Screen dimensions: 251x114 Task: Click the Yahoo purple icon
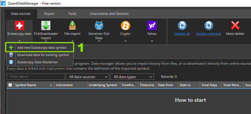tap(152, 26)
